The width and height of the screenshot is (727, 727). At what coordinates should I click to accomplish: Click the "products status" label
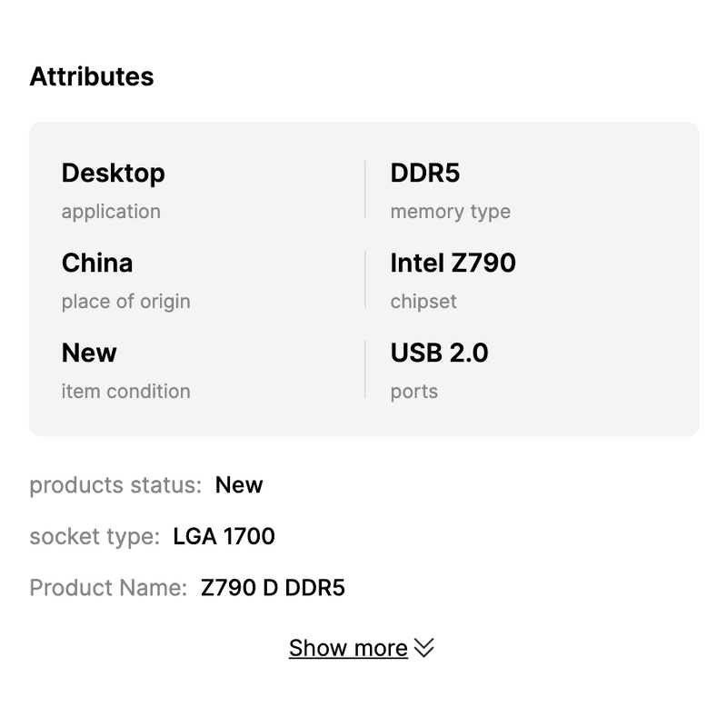(115, 485)
